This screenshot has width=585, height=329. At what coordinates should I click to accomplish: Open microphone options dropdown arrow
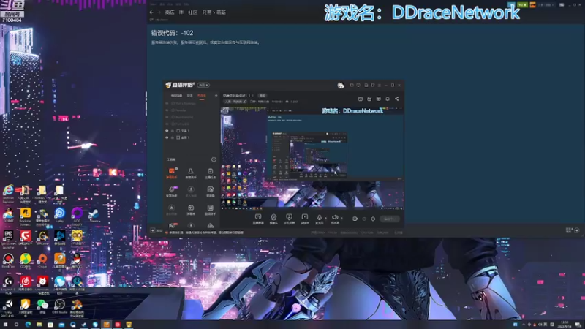pyautogui.click(x=325, y=218)
